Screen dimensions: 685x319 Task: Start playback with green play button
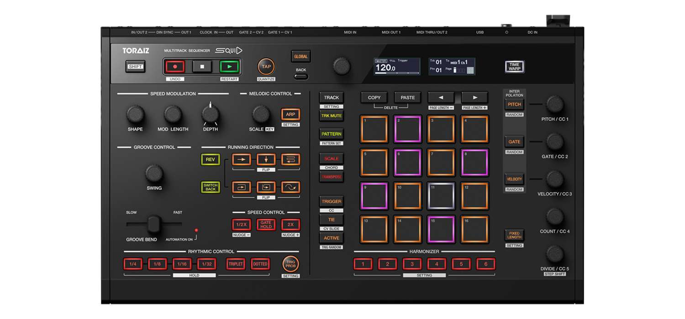230,67
